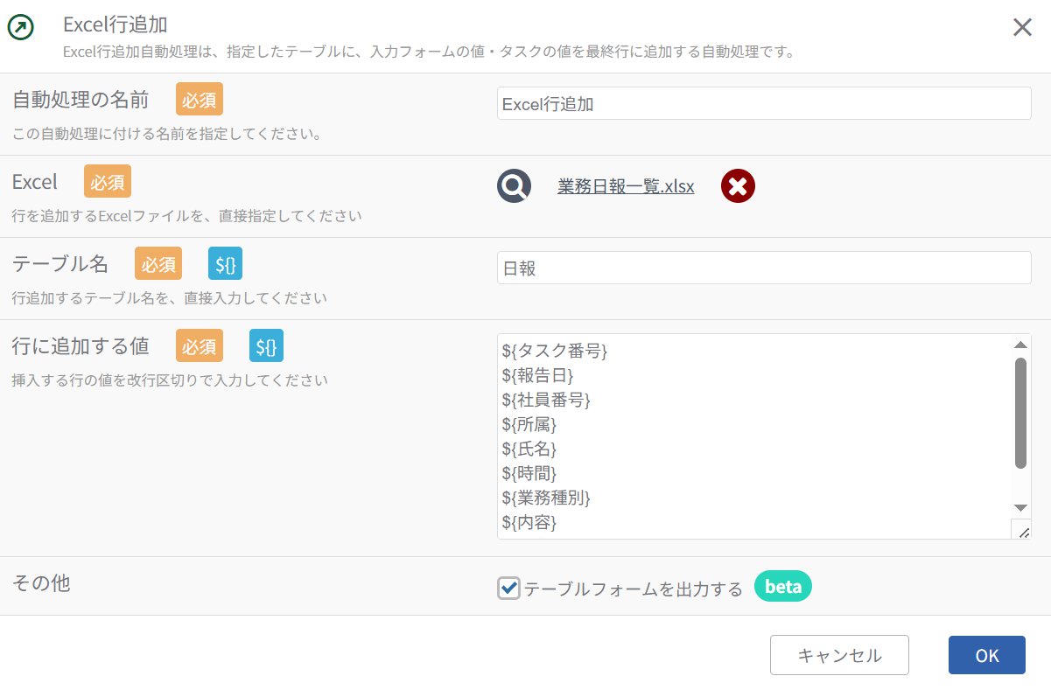Click the 必須 badge next to 行に追加する値
1051x690 pixels.
200,345
